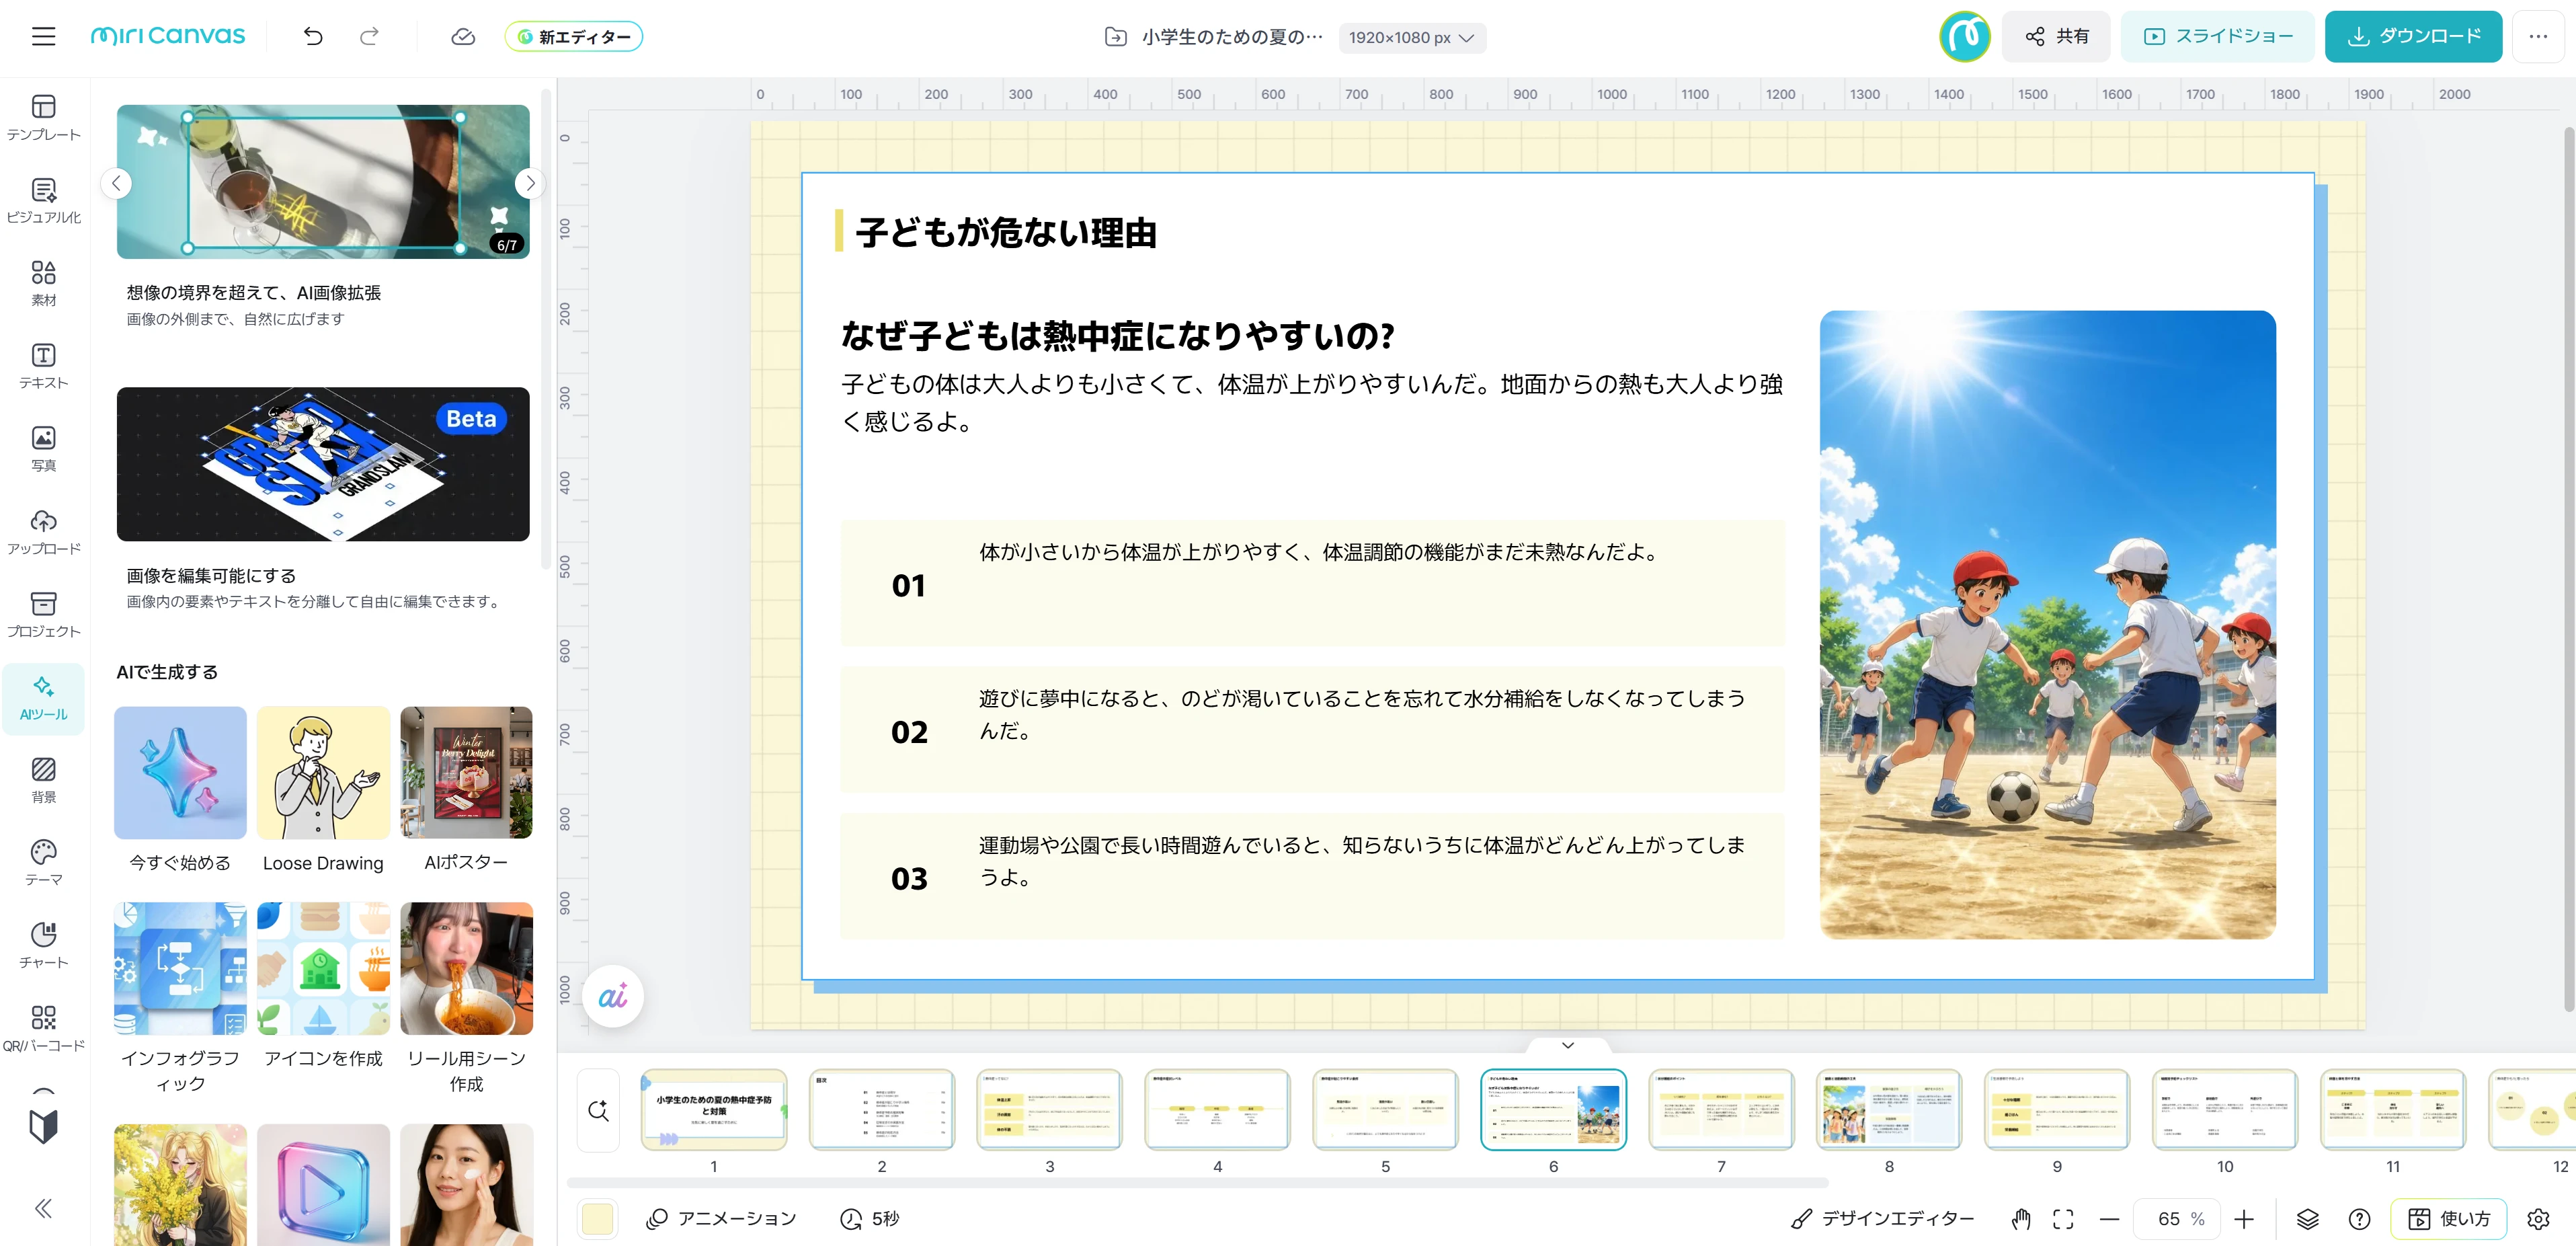Open the テンプレート sidebar panel
Screen dimensions: 2576x1246
[43, 118]
